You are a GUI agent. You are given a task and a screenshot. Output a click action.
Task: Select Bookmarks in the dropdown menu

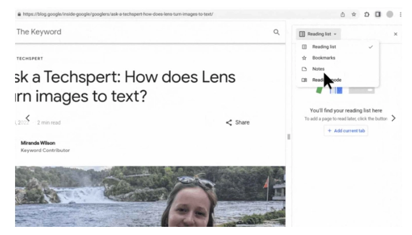coord(337,58)
